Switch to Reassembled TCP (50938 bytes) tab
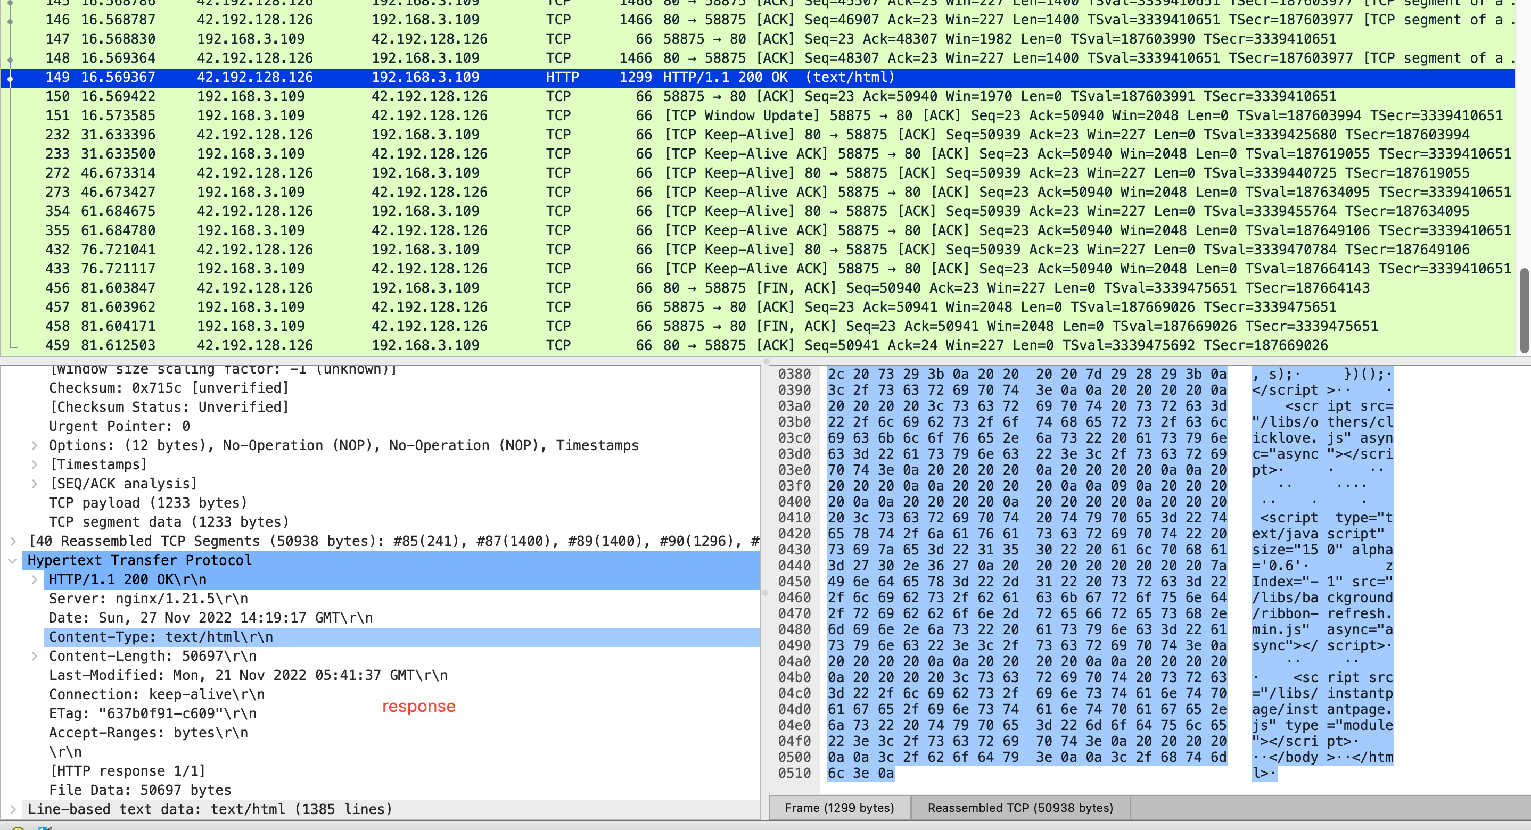Viewport: 1531px width, 830px height. coord(1020,808)
